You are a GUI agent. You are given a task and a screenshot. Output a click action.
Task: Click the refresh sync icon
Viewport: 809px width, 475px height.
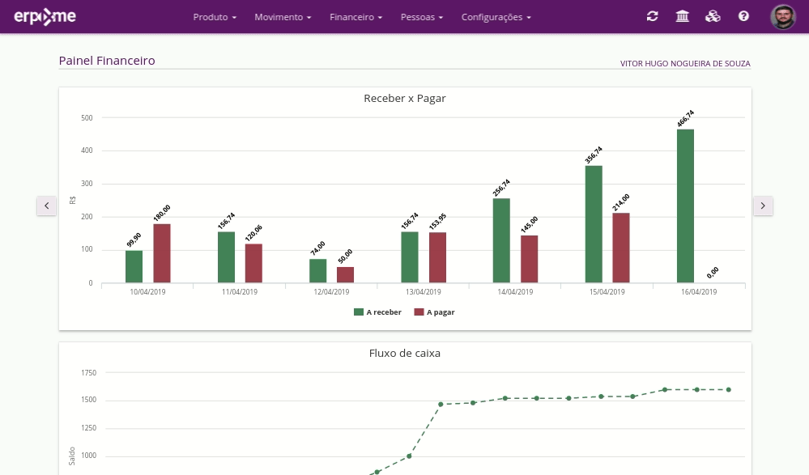pyautogui.click(x=653, y=16)
